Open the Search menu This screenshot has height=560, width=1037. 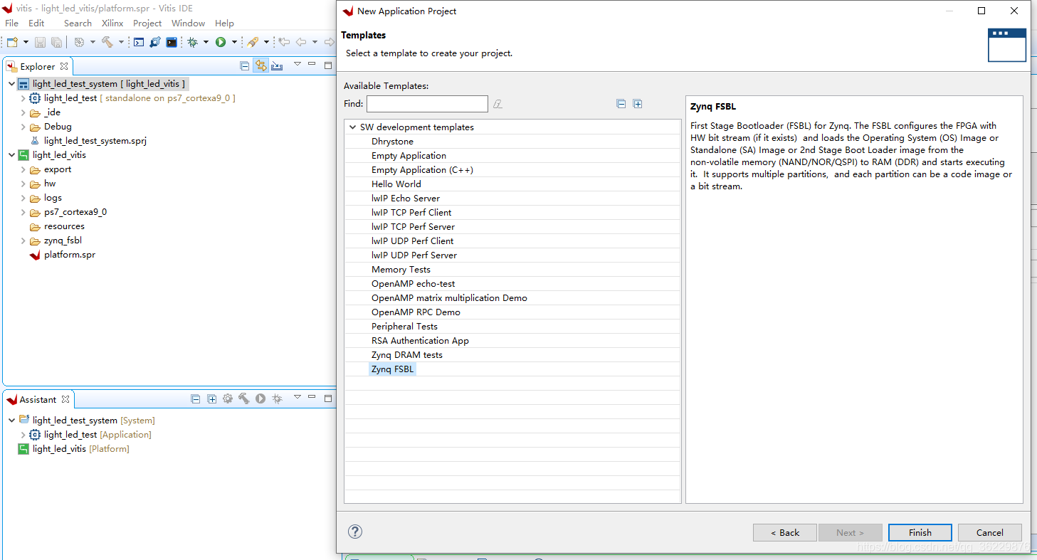(78, 23)
